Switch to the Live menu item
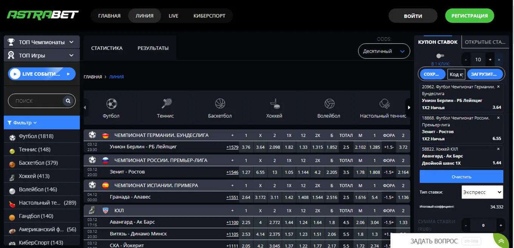This screenshot has width=514, height=248. coord(173,16)
